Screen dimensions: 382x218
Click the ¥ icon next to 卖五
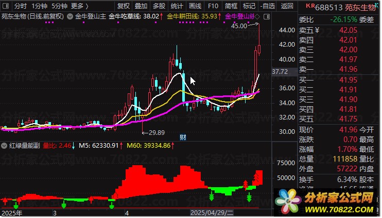[x=317, y=30]
